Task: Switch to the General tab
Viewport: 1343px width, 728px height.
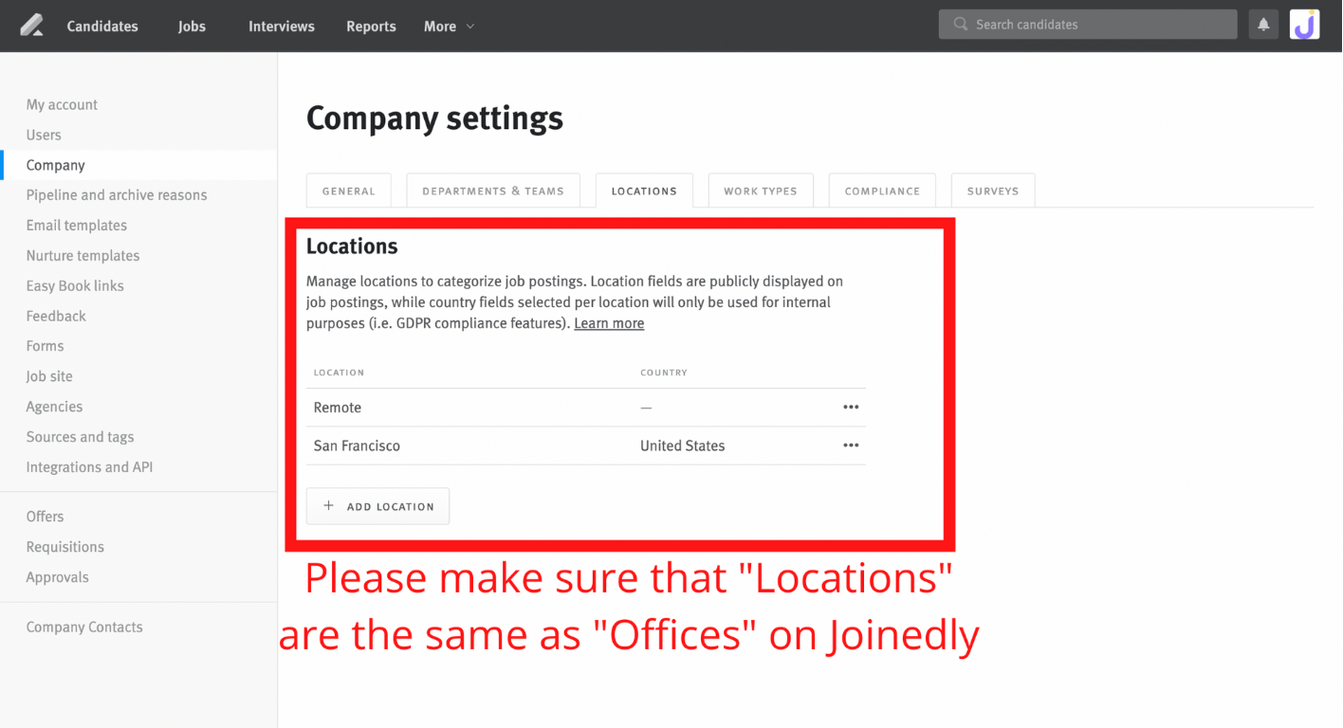Action: coord(348,191)
